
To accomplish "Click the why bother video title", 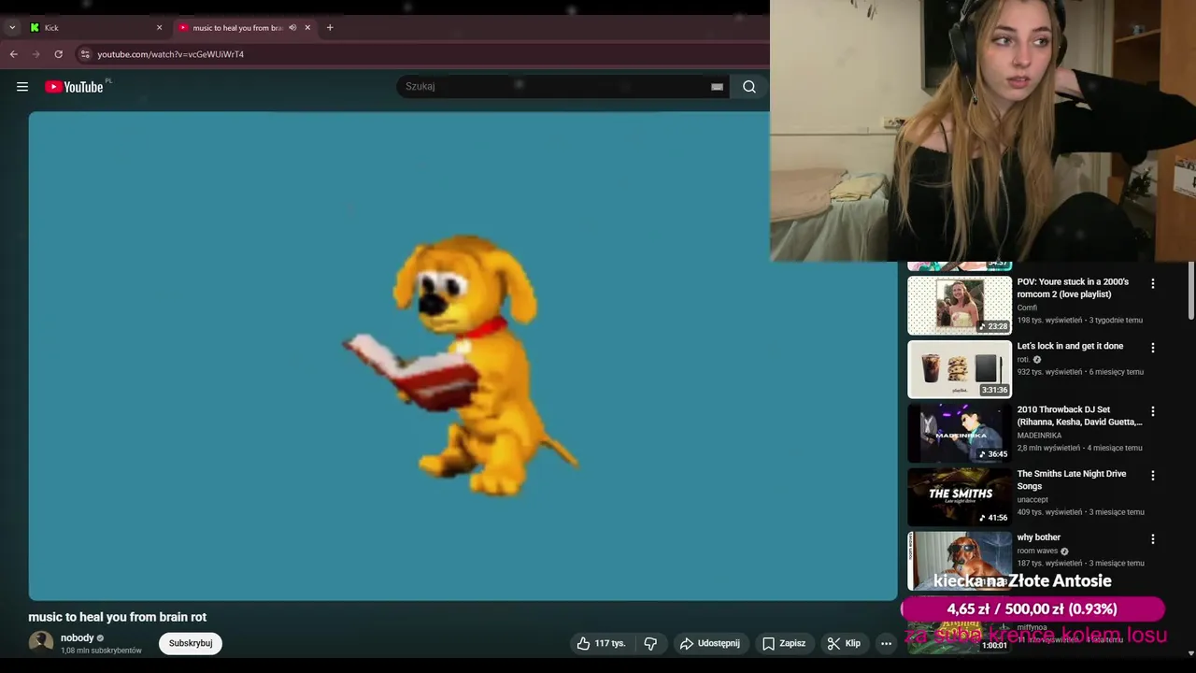I will click(1039, 537).
